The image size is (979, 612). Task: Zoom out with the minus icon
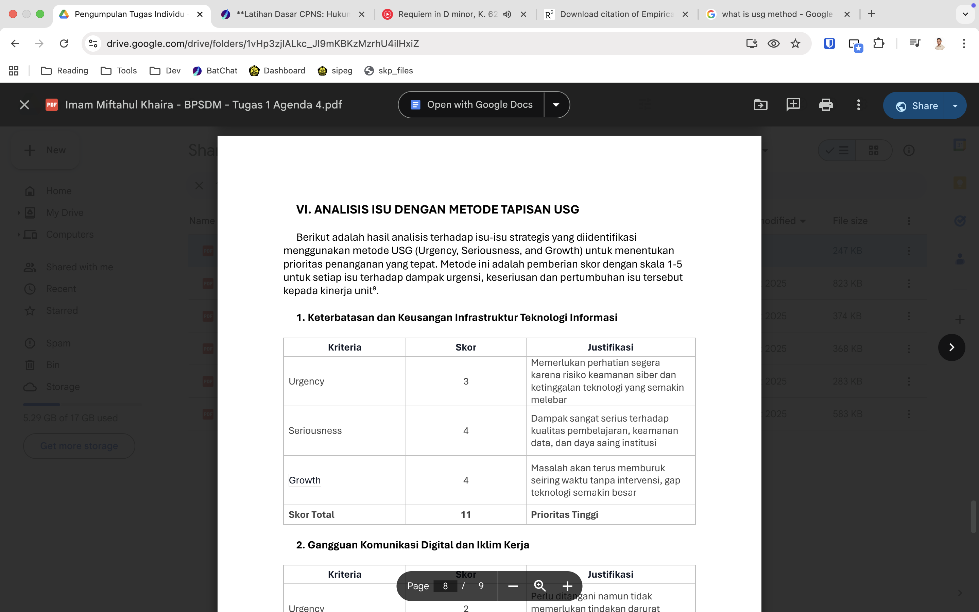(513, 586)
